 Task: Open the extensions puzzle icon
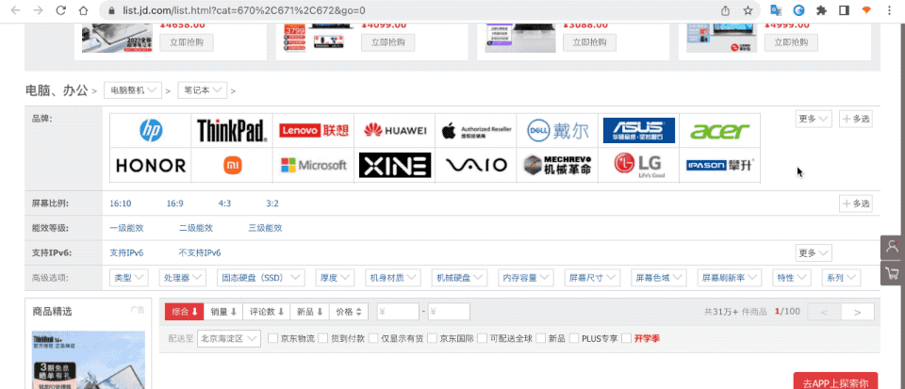[x=821, y=10]
